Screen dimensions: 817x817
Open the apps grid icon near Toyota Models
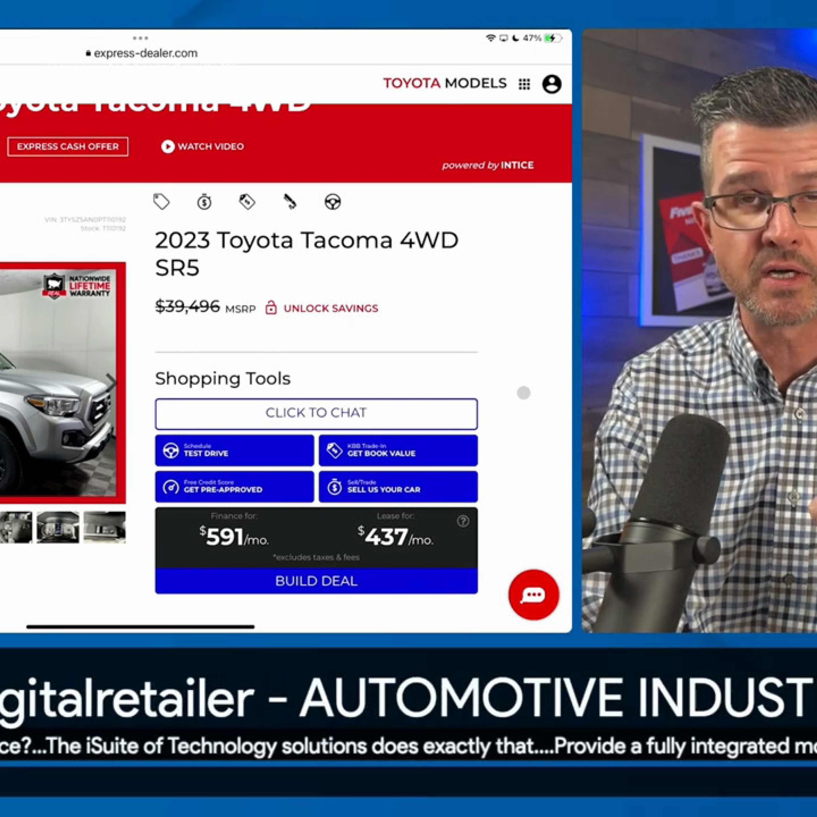[524, 84]
